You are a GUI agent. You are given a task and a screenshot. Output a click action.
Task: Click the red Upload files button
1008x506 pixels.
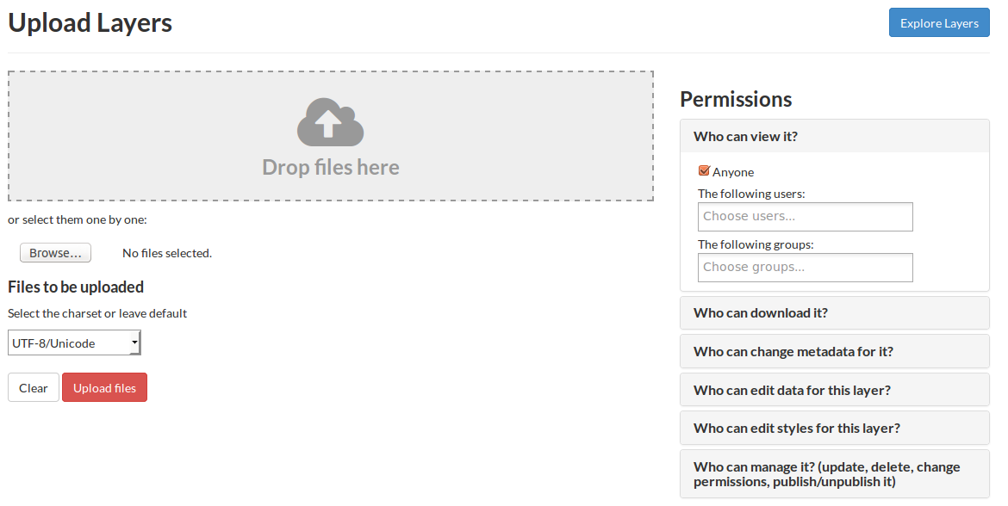coord(104,388)
